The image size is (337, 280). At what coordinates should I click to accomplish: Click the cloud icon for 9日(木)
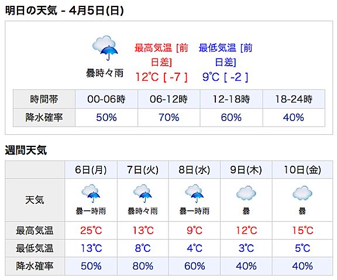246,193
